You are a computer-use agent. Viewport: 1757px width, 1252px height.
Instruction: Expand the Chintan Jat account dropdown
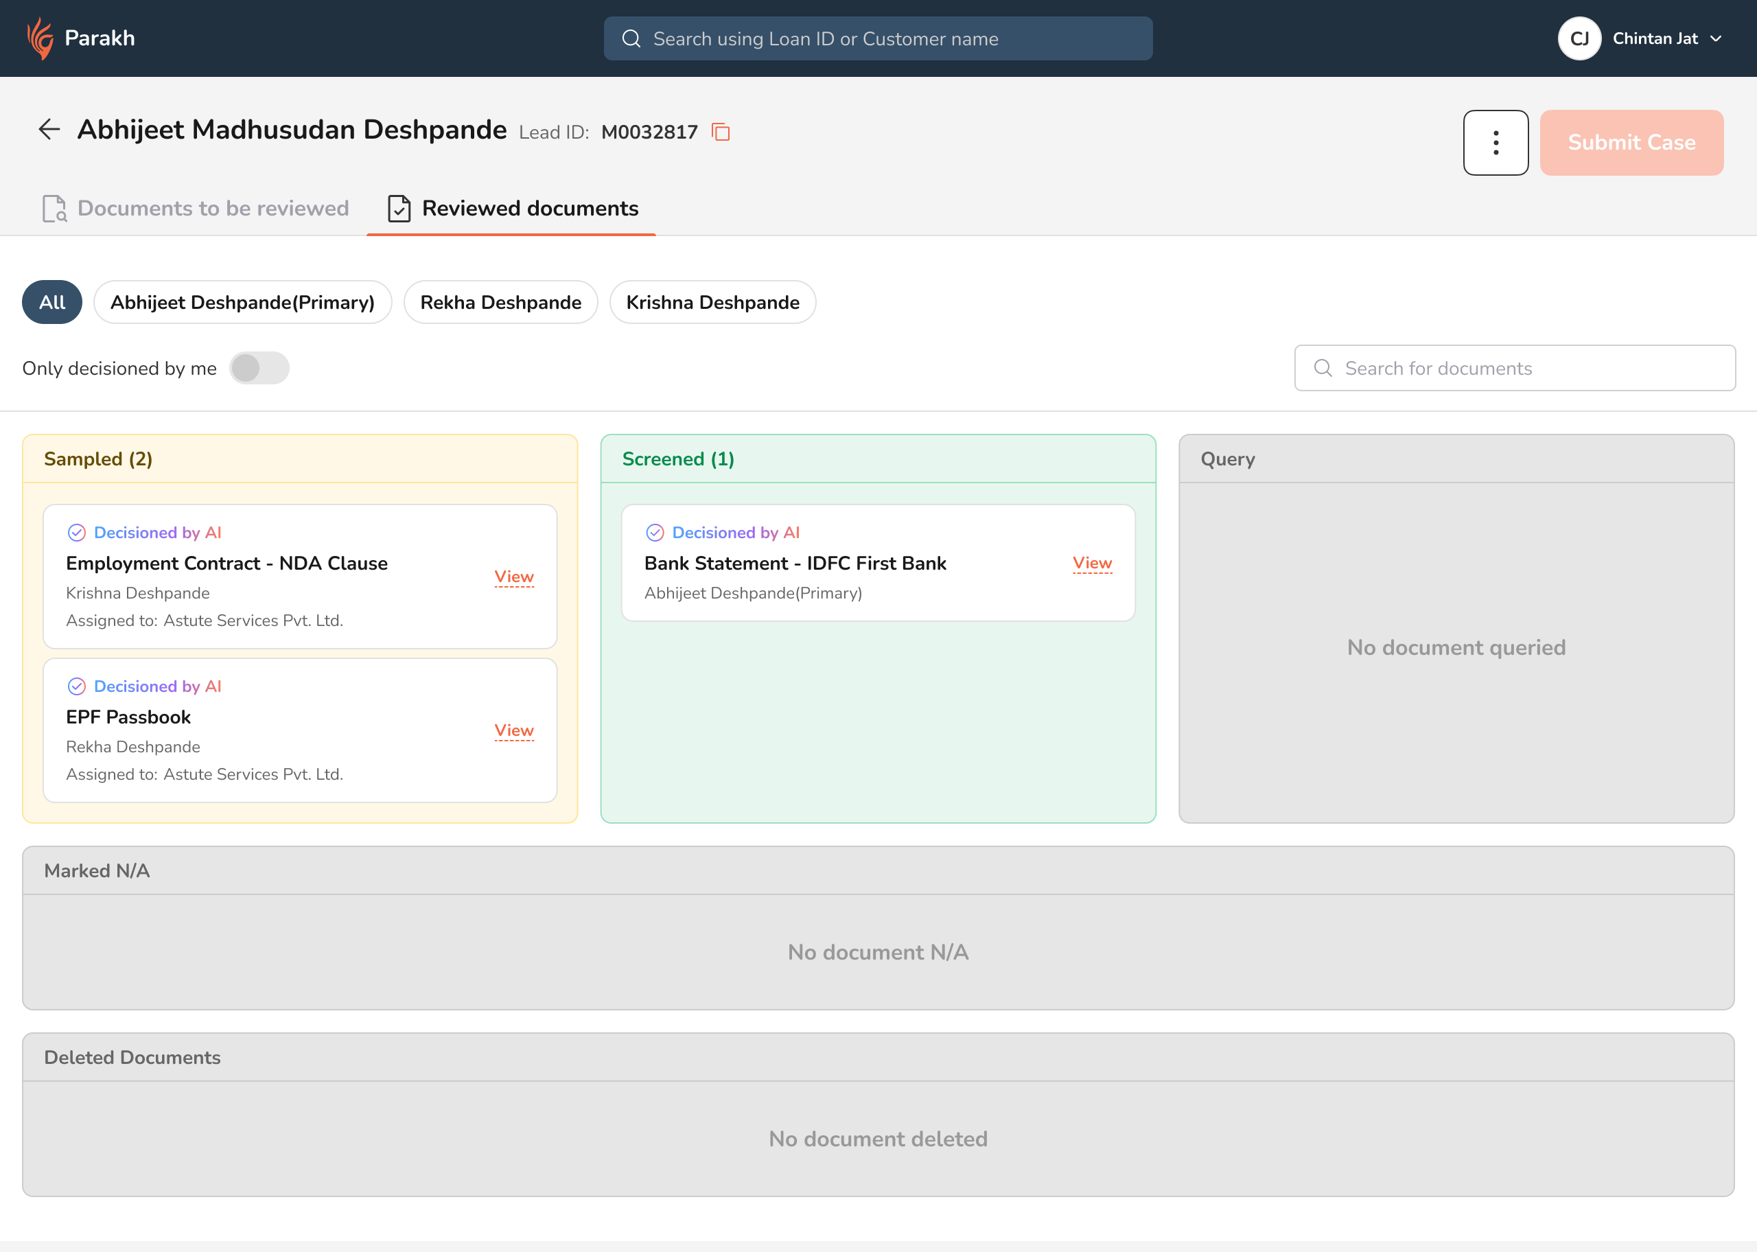click(x=1715, y=38)
